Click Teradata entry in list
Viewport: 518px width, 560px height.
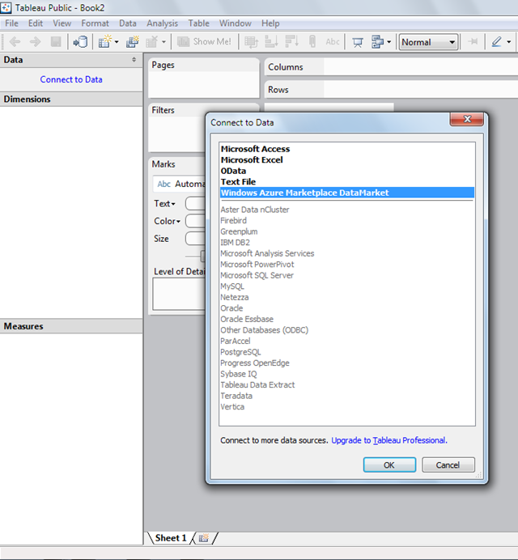point(347,396)
